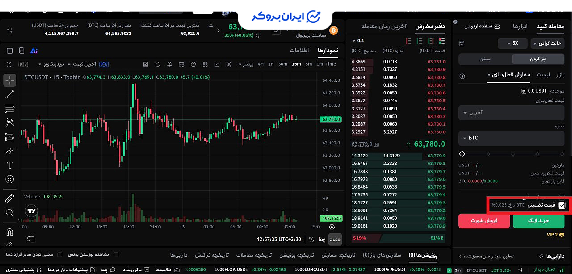Open the تاریخچه پوزیشن tab
Image resolution: width=572 pixels, height=274 pixels.
(296, 255)
